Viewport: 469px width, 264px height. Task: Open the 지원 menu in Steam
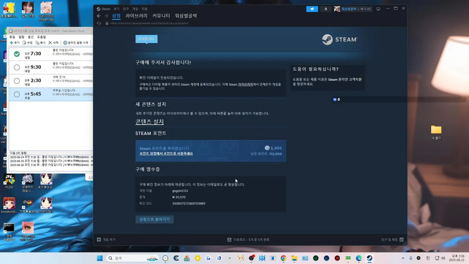pyautogui.click(x=144, y=9)
